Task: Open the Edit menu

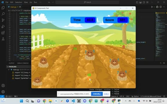Action: (12, 2)
